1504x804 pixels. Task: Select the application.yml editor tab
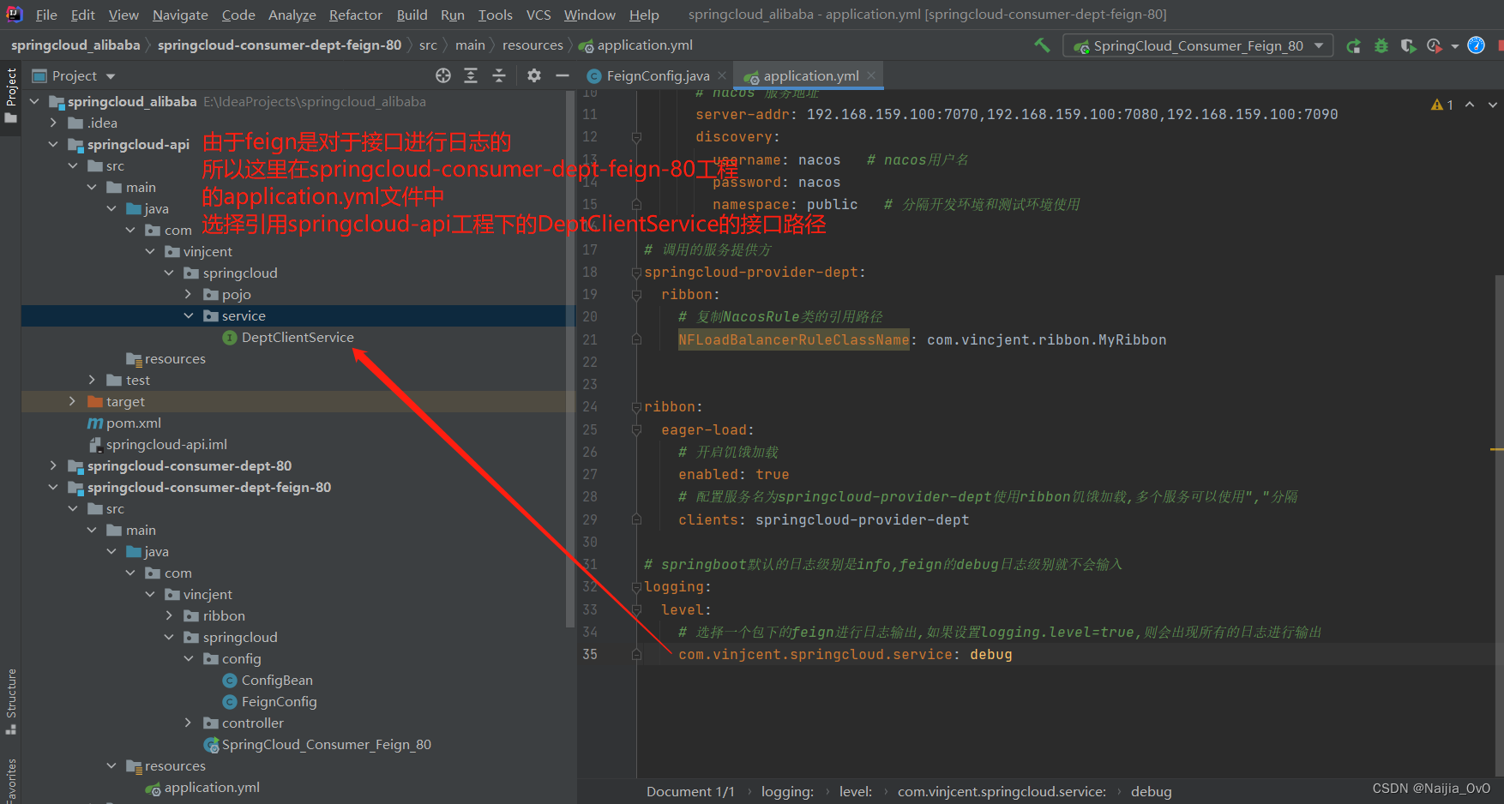(x=810, y=75)
